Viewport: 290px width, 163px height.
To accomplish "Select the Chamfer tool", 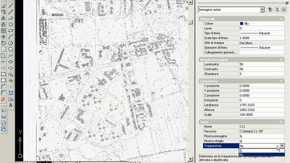I will pyautogui.click(x=3, y=86).
